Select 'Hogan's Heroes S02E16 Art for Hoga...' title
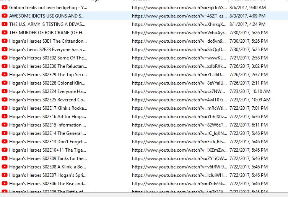The width and height of the screenshot is (288, 197). pos(47,117)
